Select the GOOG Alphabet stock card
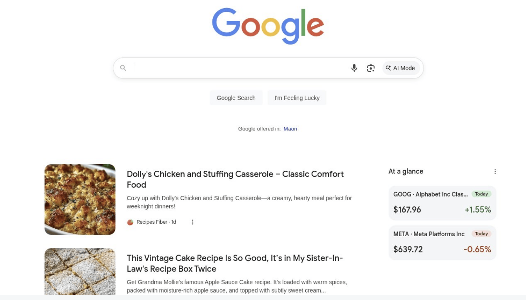 click(442, 202)
